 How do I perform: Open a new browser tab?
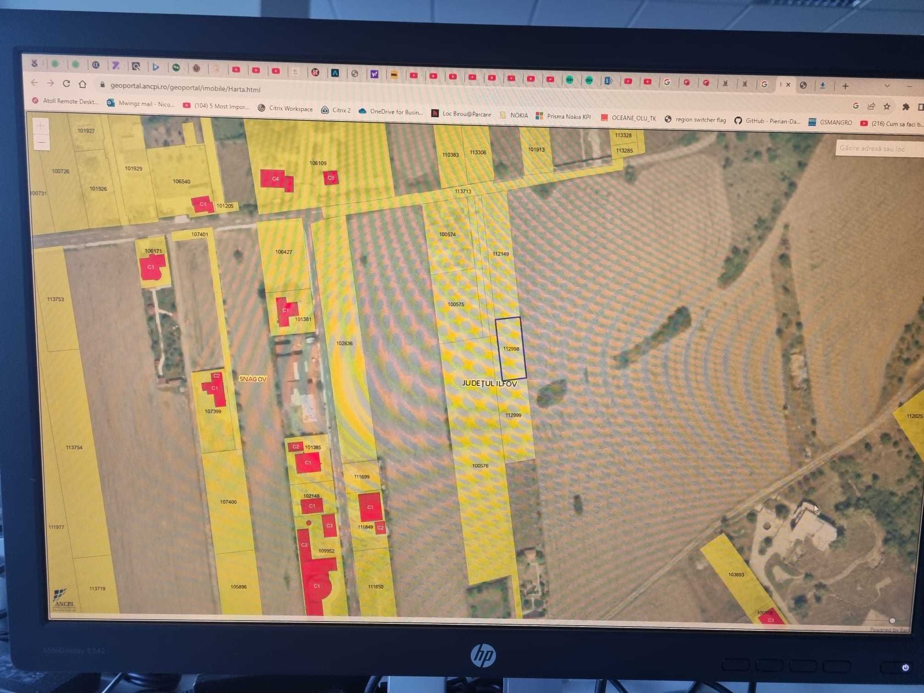coord(846,86)
